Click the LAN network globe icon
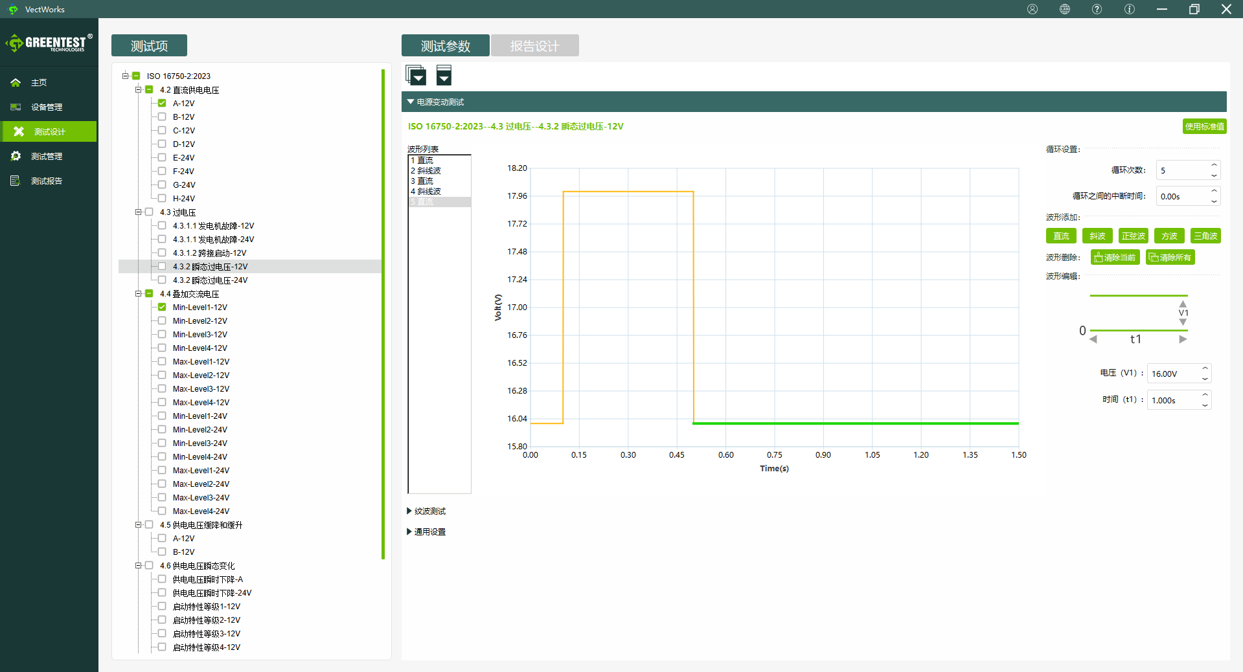Viewport: 1243px width, 672px height. (x=1065, y=9)
